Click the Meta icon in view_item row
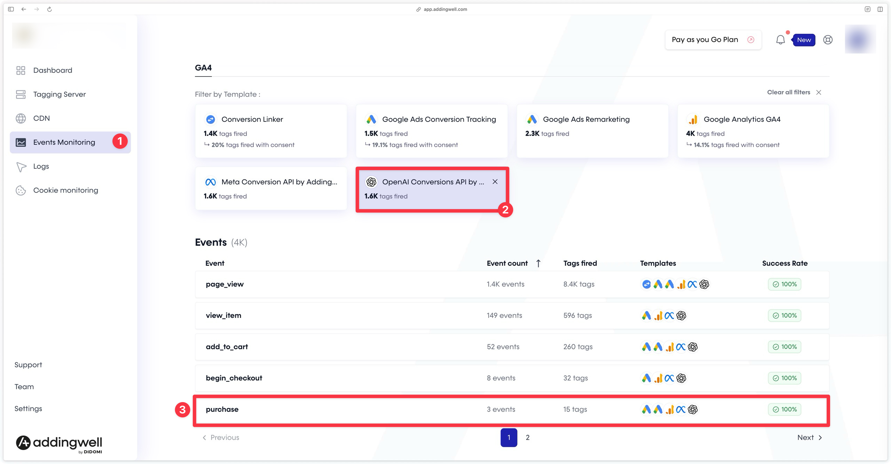891x464 pixels. [x=669, y=315]
